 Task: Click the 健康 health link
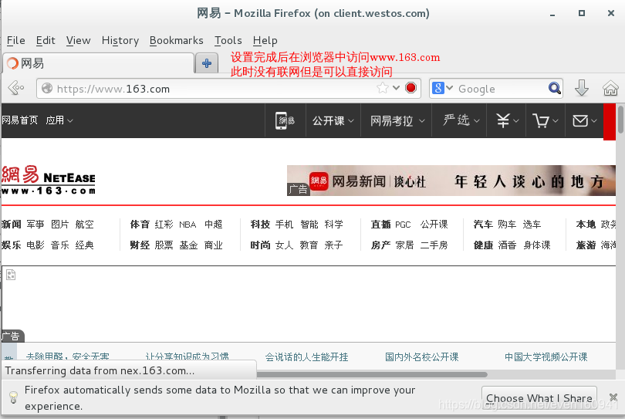click(x=483, y=245)
